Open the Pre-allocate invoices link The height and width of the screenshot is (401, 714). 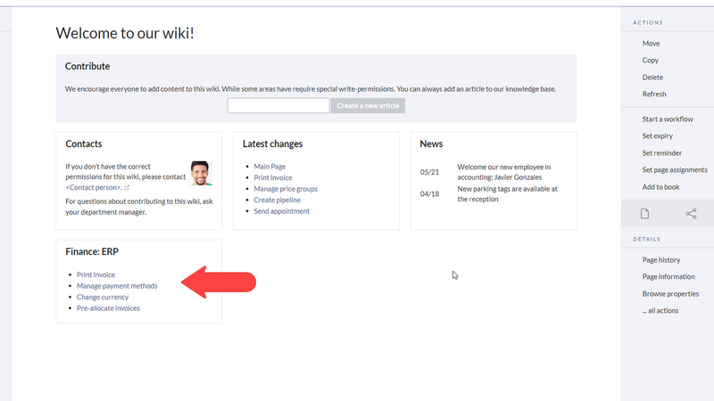point(108,308)
